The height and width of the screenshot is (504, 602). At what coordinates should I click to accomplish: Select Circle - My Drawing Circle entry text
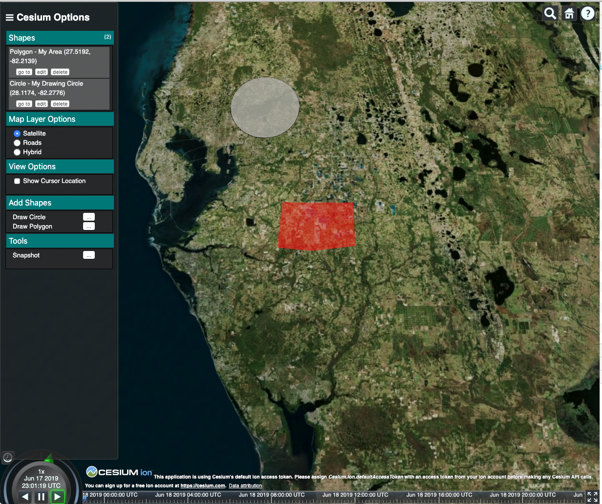46,88
